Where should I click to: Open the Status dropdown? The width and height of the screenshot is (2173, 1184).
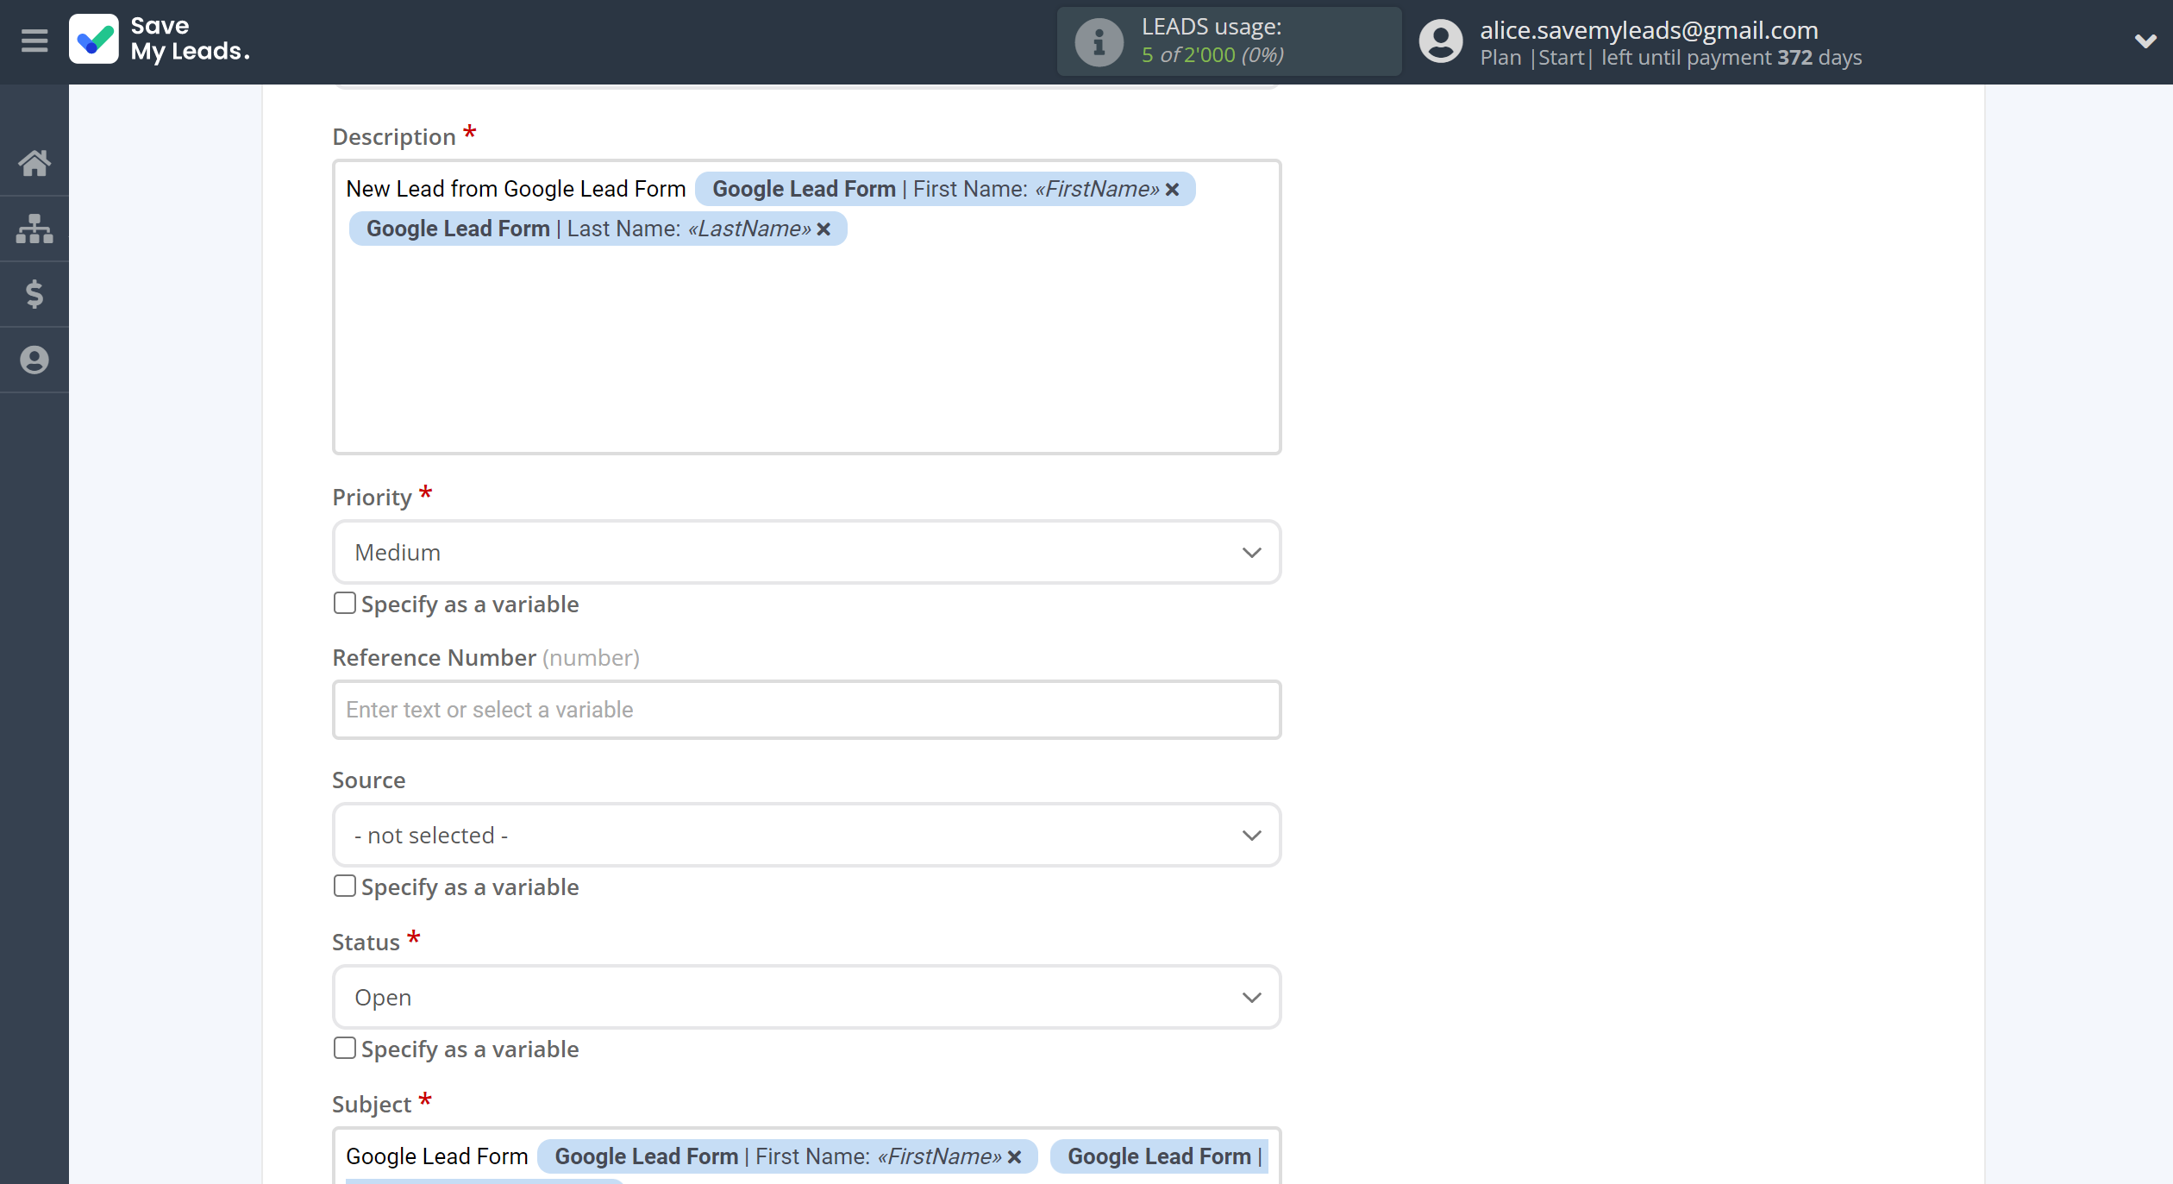tap(806, 997)
